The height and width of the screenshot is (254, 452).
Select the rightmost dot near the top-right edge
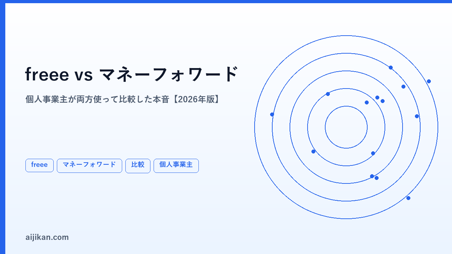point(429,81)
